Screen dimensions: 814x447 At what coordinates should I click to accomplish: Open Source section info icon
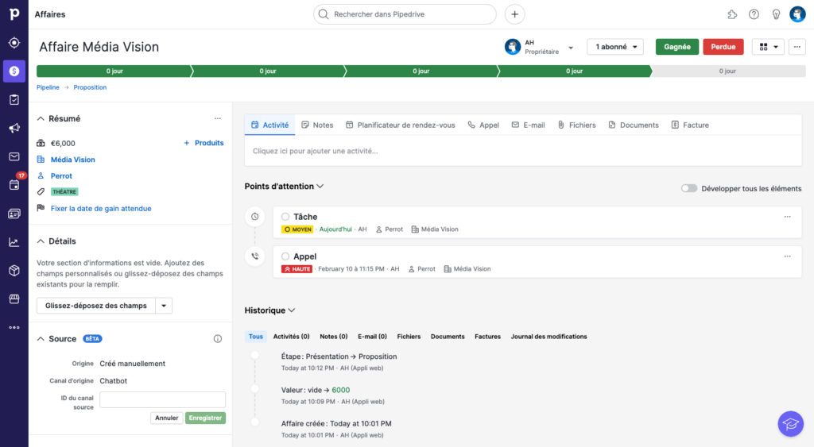218,338
